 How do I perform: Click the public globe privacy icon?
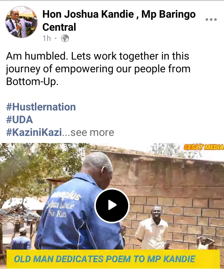pyautogui.click(x=65, y=38)
